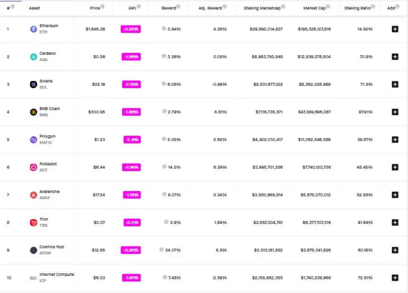Screen dimensions: 408x293
Task: Add Solana using its plus icon
Action: point(395,84)
